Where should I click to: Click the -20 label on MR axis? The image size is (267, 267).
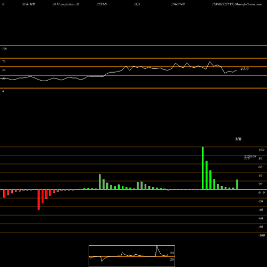[261, 201]
